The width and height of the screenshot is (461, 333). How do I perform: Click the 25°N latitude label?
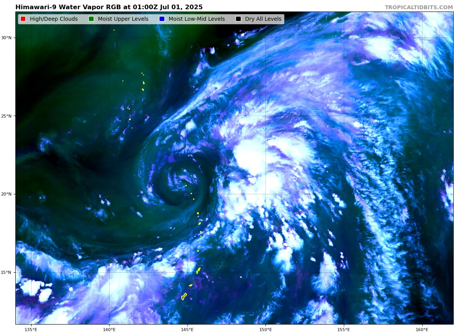click(x=6, y=116)
